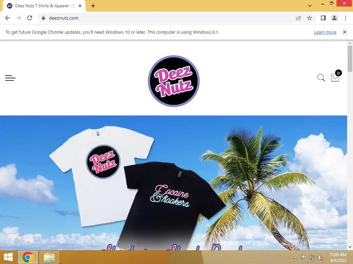Click the network status tray icon

click(x=312, y=257)
